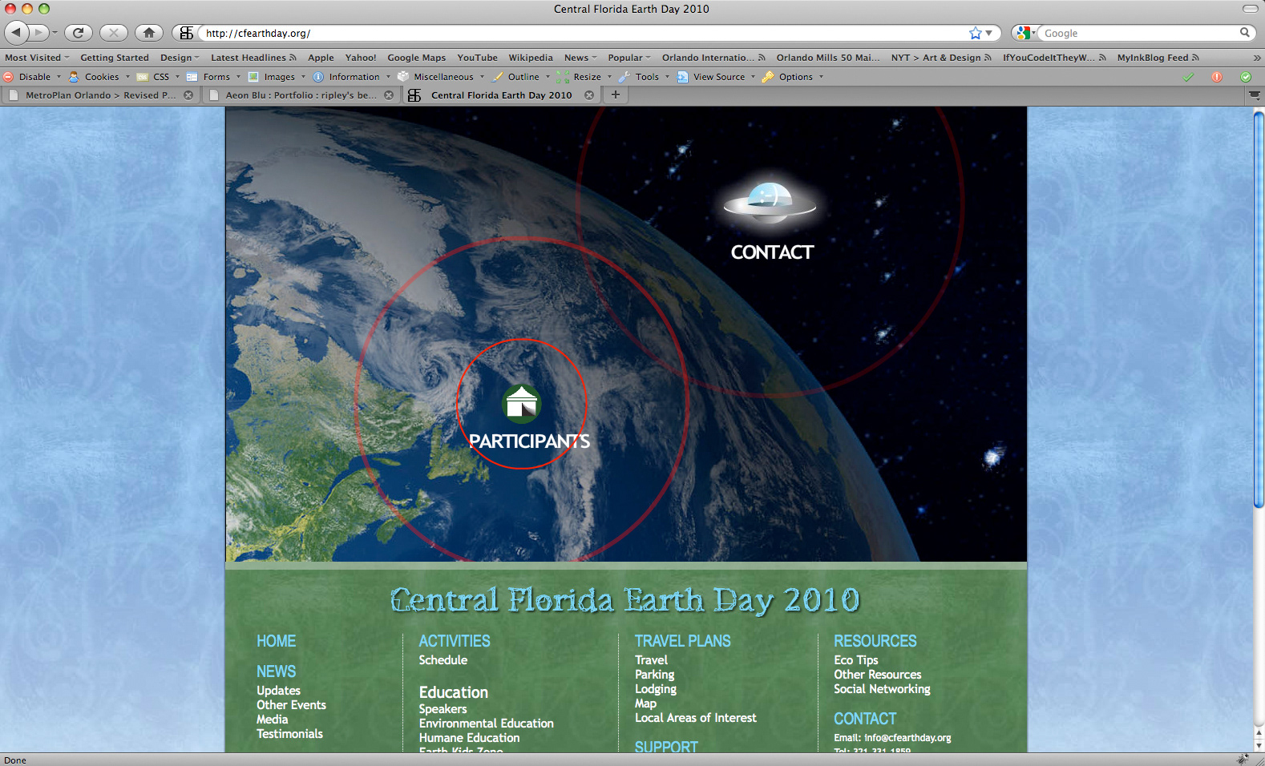Open the Local Areas of Interest link
Screen dimensions: 1265x766
pyautogui.click(x=695, y=718)
